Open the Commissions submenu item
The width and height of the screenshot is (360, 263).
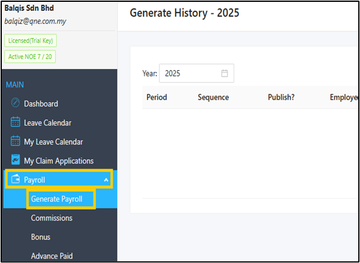(52, 218)
